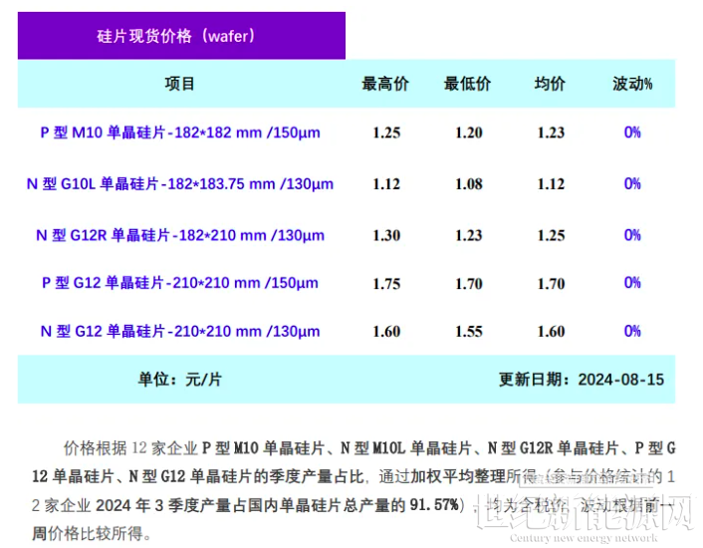Select the 最高价 column header
The image size is (703, 548).
click(x=385, y=84)
